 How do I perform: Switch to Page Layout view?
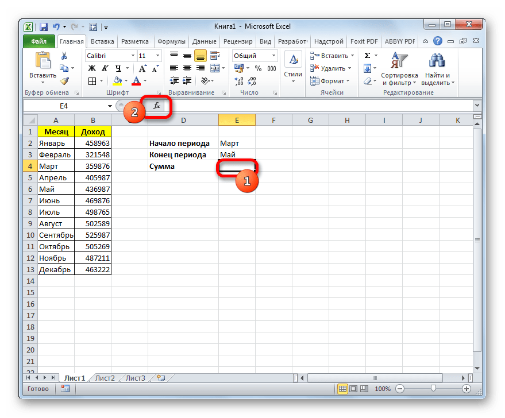point(353,389)
